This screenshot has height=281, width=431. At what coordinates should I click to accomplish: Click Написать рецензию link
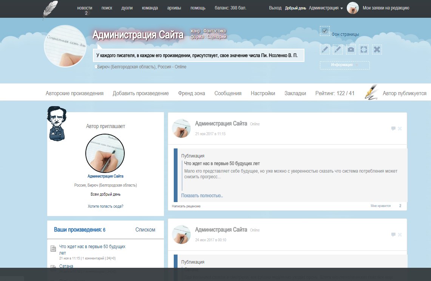186,206
